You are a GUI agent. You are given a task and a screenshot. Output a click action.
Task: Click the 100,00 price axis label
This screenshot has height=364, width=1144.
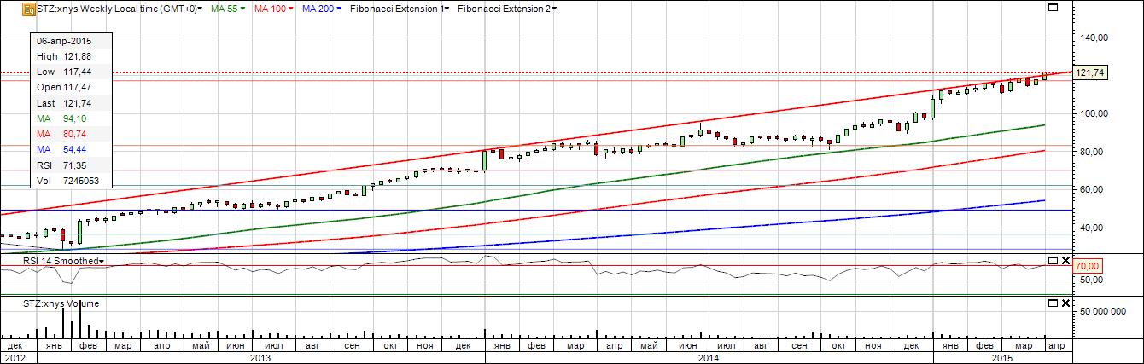coord(1095,113)
